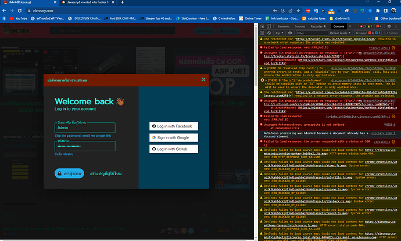
Task: Switch to the Elements tab in DevTools
Action: (x=284, y=26)
